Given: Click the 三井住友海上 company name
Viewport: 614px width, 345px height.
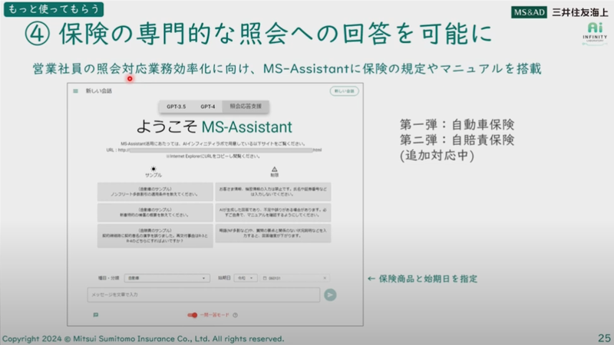Looking at the screenshot, I should [x=580, y=12].
